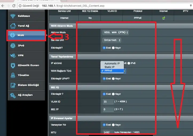Click the VLAN ID input field
The width and height of the screenshot is (193, 136).
pos(108,102)
